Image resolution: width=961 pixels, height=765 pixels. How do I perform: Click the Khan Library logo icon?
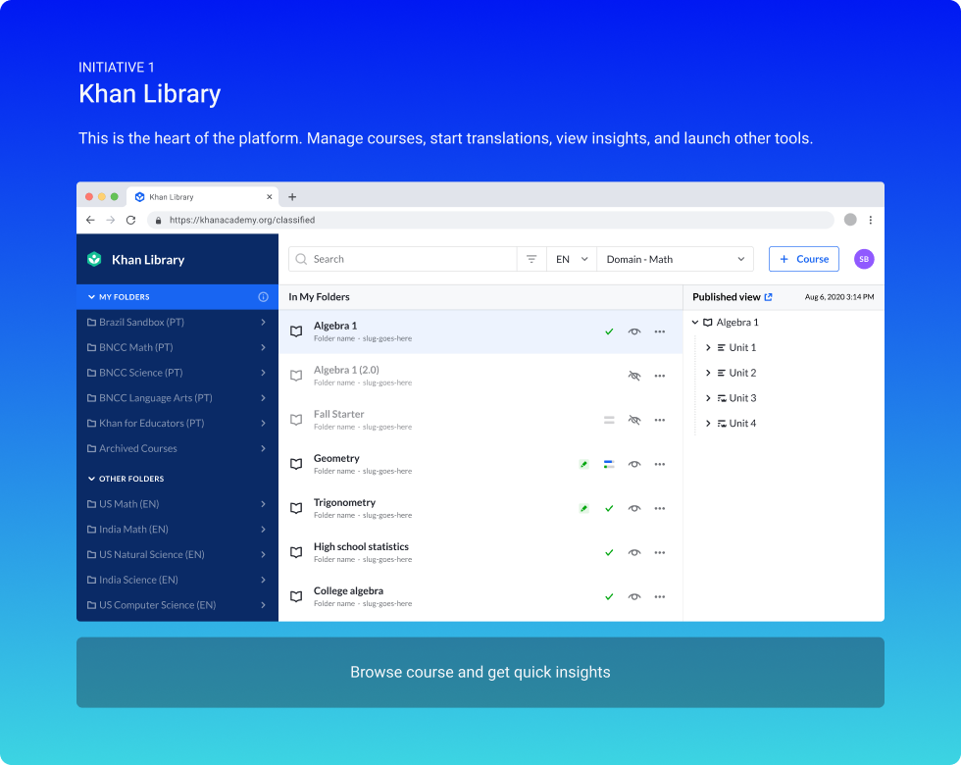pyautogui.click(x=94, y=259)
